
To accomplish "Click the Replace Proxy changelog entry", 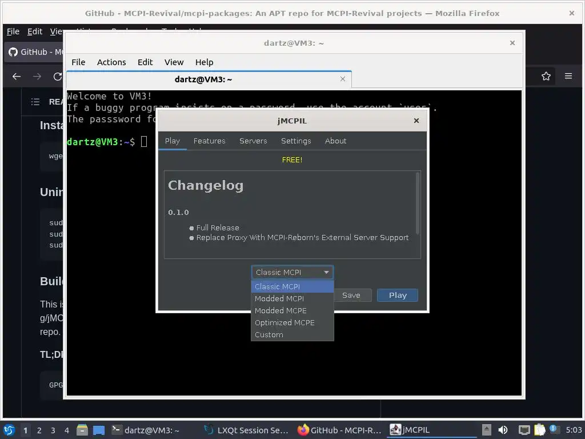I will 302,238.
